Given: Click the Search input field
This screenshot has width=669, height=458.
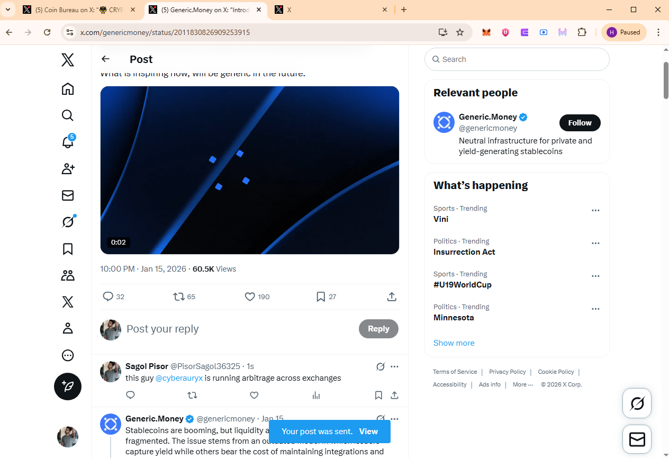Looking at the screenshot, I should (517, 59).
